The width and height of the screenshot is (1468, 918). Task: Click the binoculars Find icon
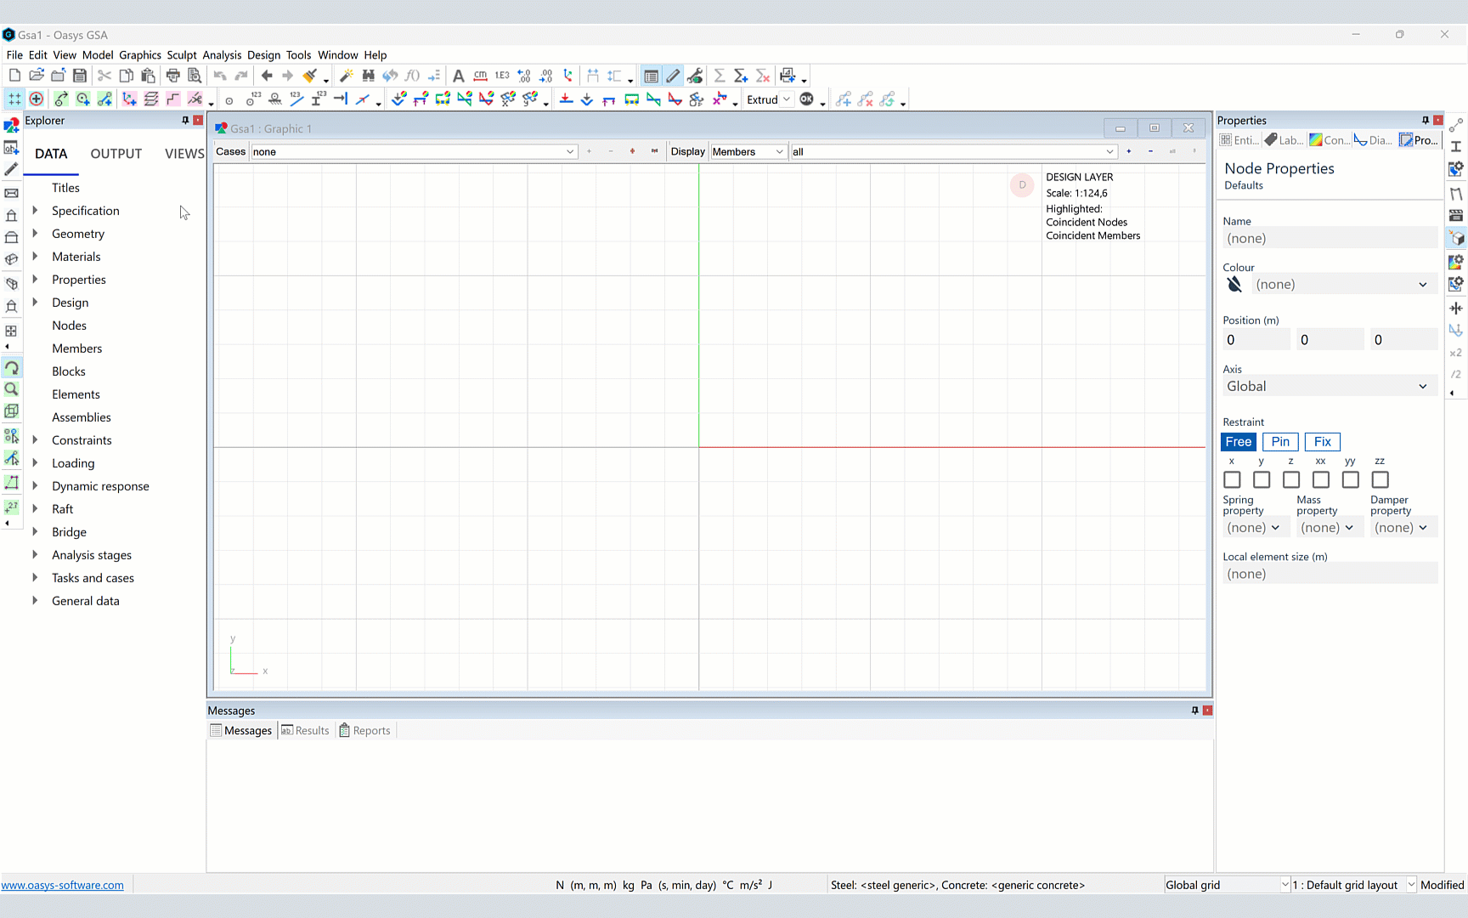(x=368, y=76)
